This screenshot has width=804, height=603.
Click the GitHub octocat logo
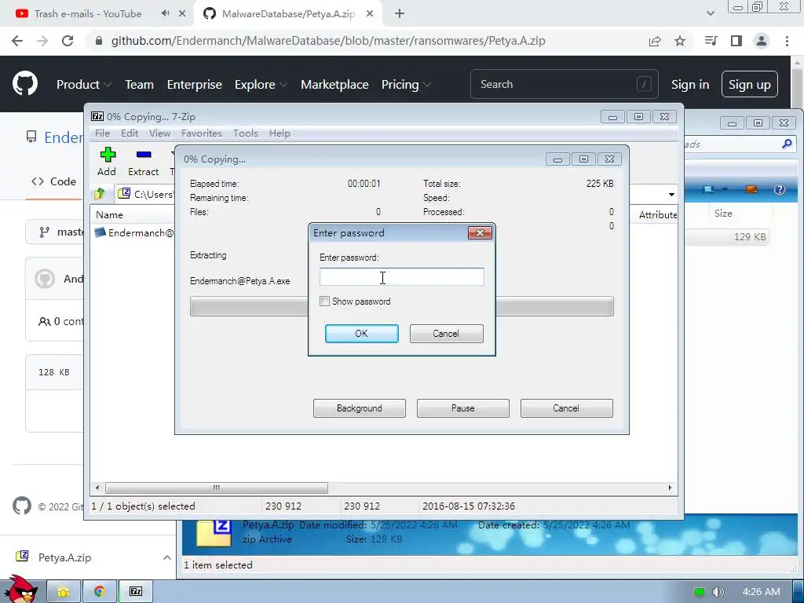point(25,84)
